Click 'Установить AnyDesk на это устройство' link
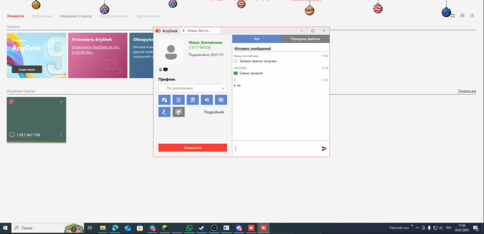484x234 pixels. click(96, 50)
